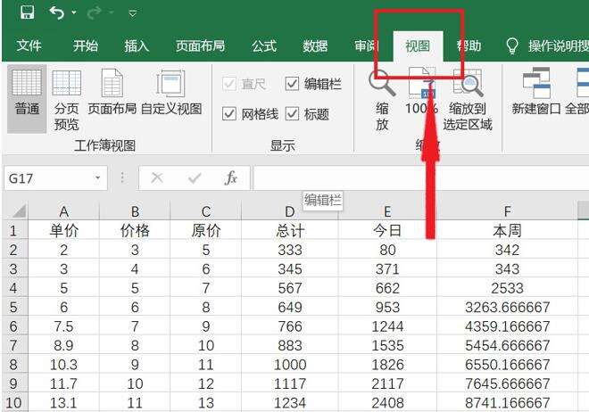Open the 文件 tab
This screenshot has height=412, width=589.
coord(29,45)
